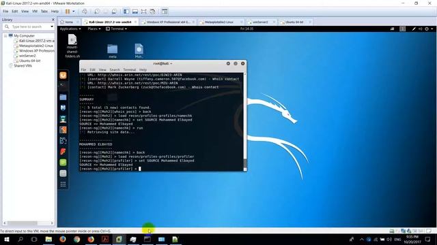Launch Maltego from the Kali dock
This screenshot has width=437, height=245.
tap(63, 108)
